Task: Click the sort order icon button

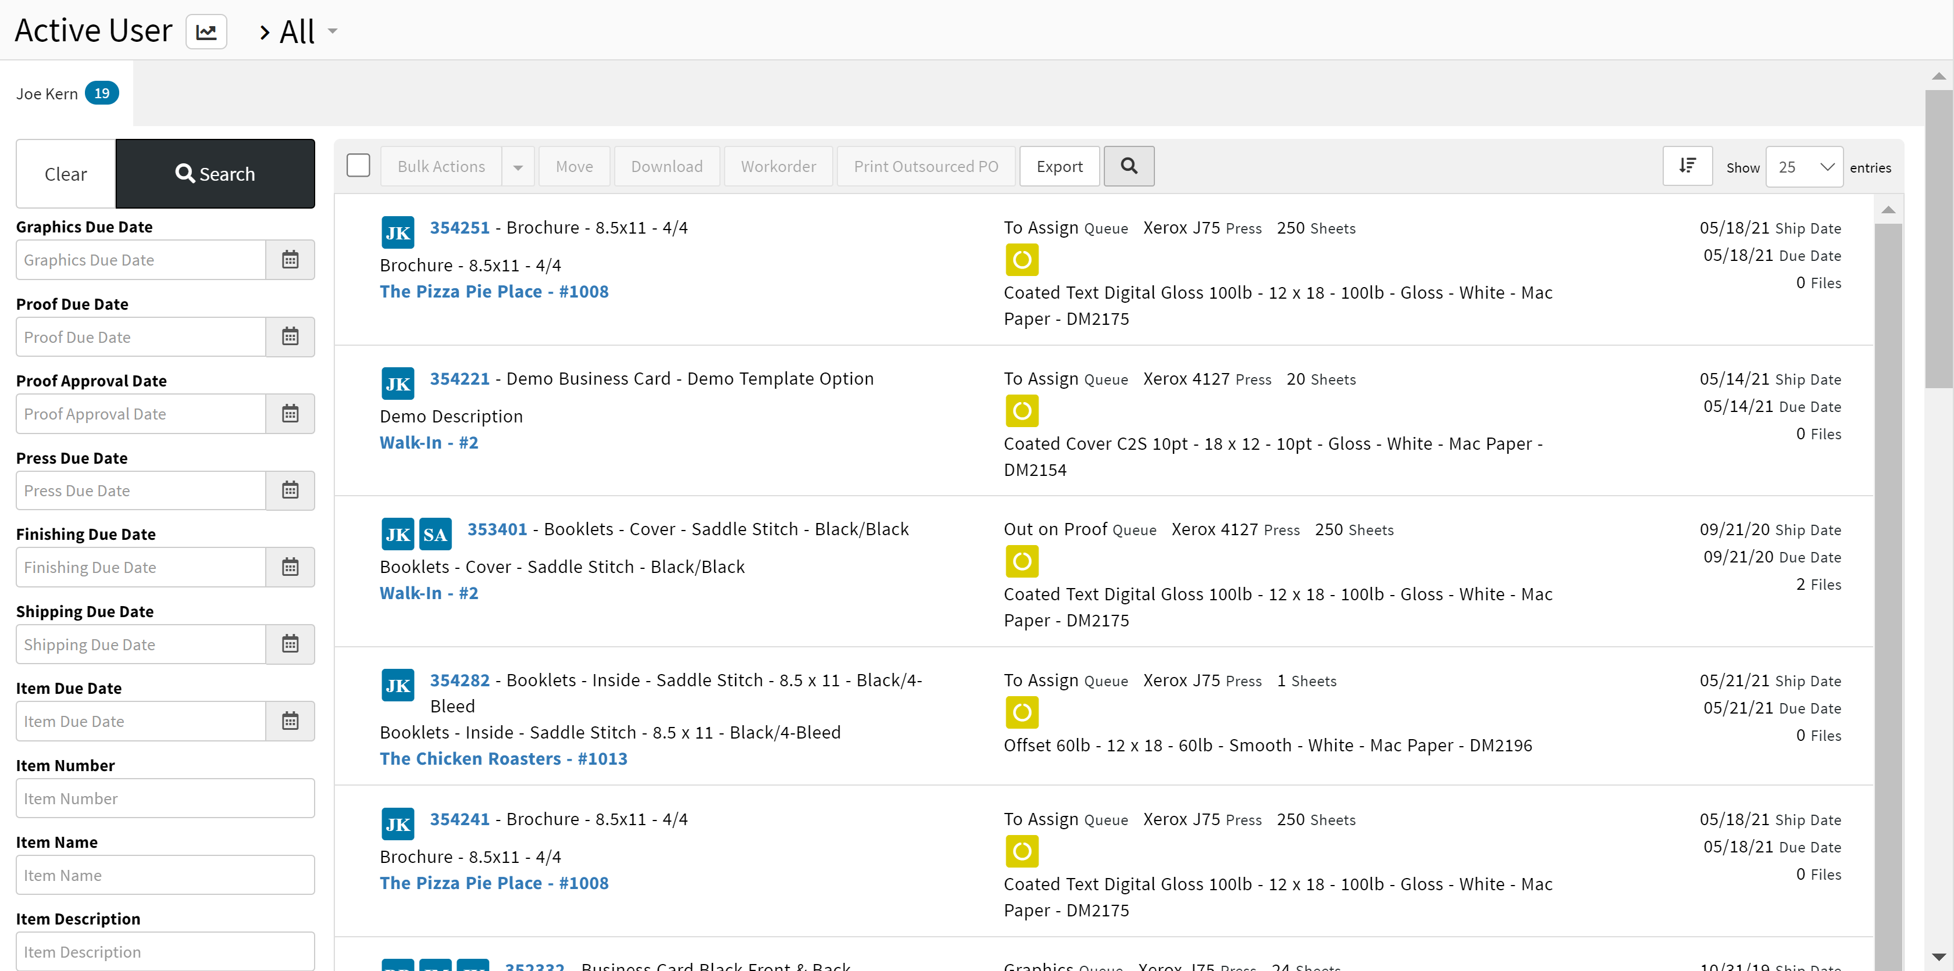Action: [1686, 166]
